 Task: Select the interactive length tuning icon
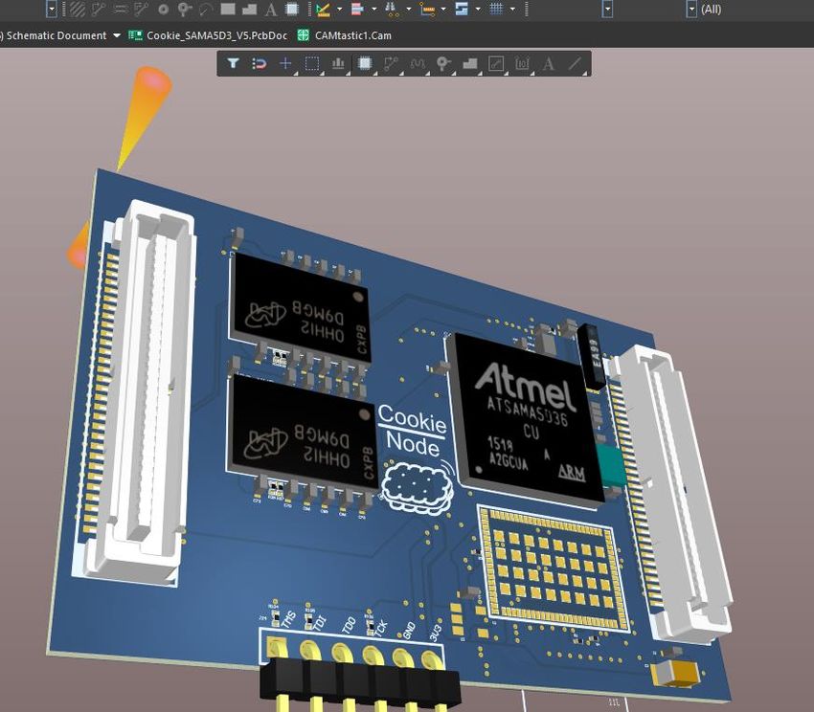click(417, 63)
